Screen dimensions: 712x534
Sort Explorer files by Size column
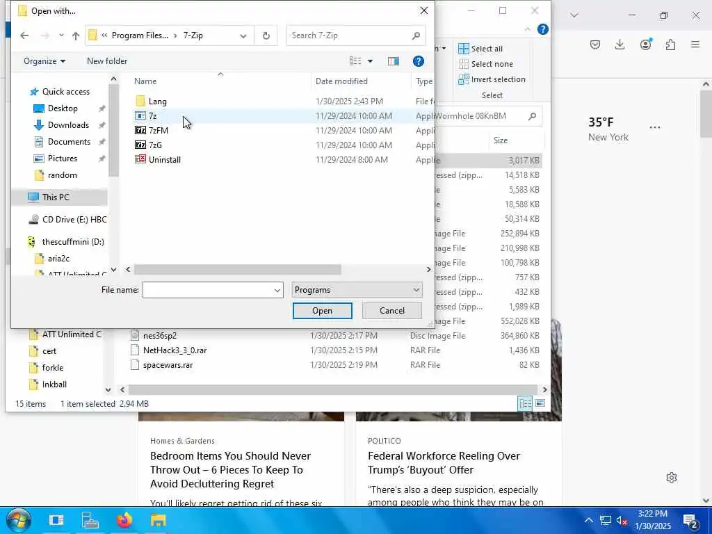501,140
